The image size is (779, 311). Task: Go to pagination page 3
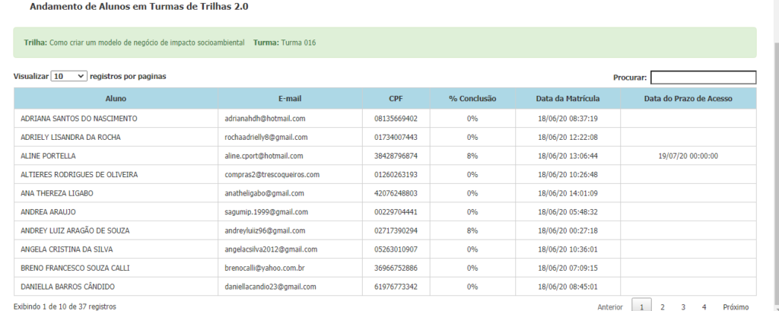tap(683, 306)
